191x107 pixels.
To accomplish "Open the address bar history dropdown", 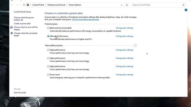I will (x=121, y=5).
